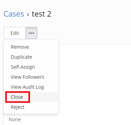Reject the test 2 case

click(x=31, y=107)
